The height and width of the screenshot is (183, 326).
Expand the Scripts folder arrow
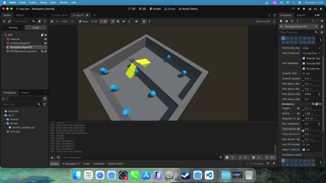pyautogui.click(x=5, y=124)
